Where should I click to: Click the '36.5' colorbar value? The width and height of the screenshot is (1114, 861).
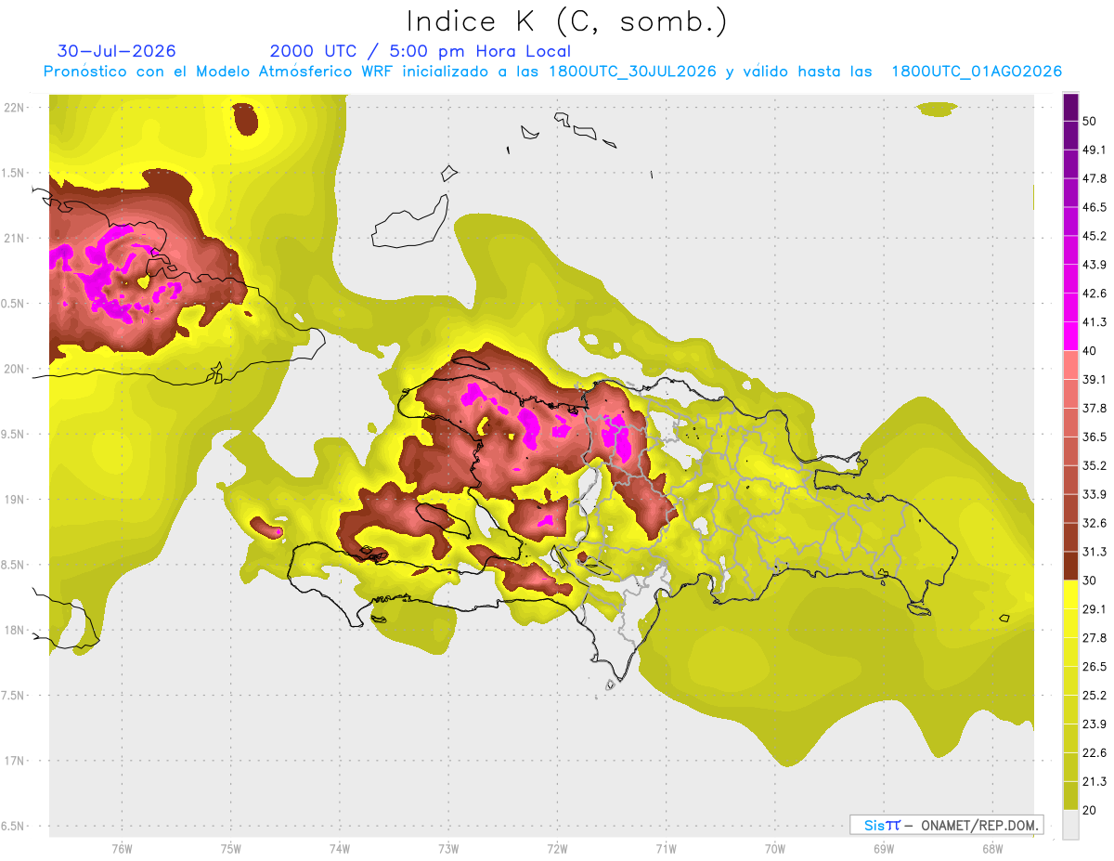1095,437
